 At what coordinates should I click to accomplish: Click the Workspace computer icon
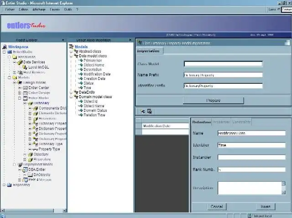coord(5,47)
